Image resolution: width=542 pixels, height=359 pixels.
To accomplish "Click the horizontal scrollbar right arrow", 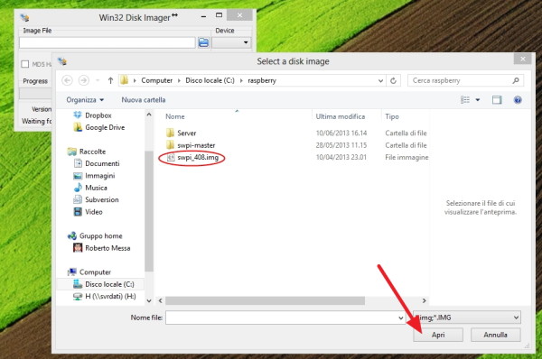I will (x=424, y=300).
